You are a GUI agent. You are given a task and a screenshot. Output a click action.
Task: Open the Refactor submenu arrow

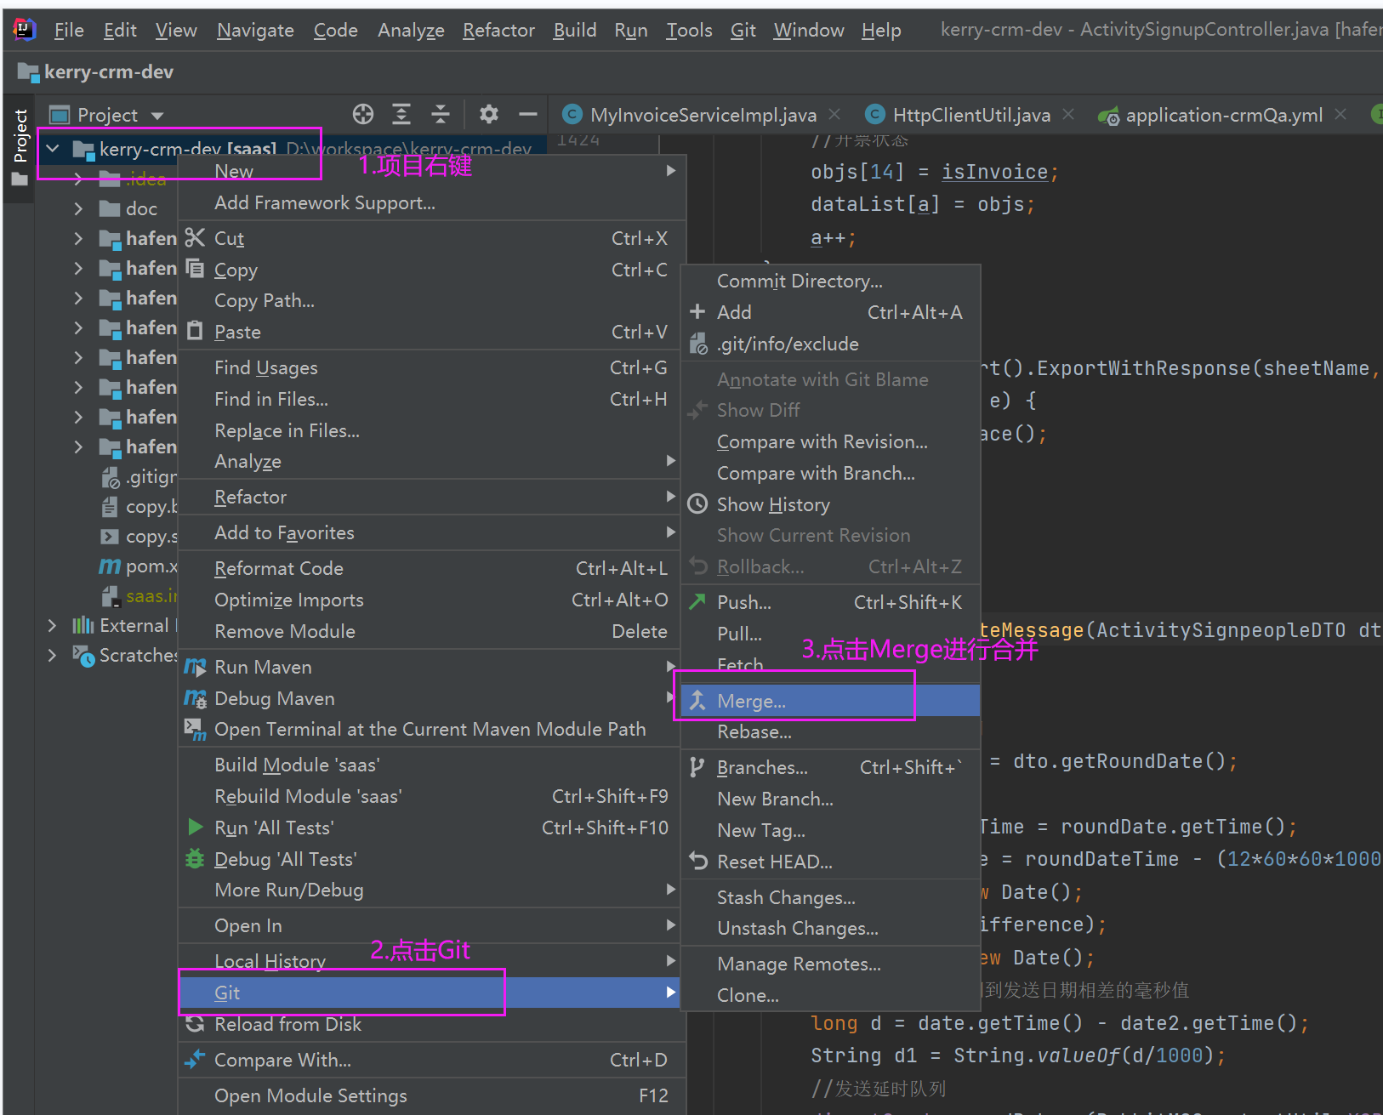tap(671, 496)
